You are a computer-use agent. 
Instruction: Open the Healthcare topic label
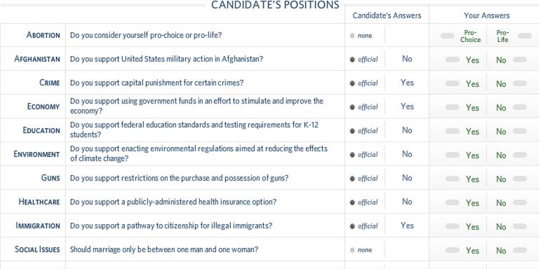pyautogui.click(x=39, y=202)
